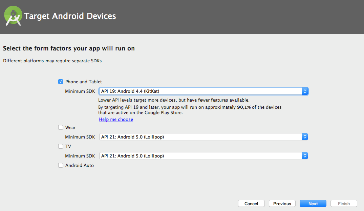Image resolution: width=364 pixels, height=211 pixels.
Task: Go back with the Previous button
Action: pos(282,204)
